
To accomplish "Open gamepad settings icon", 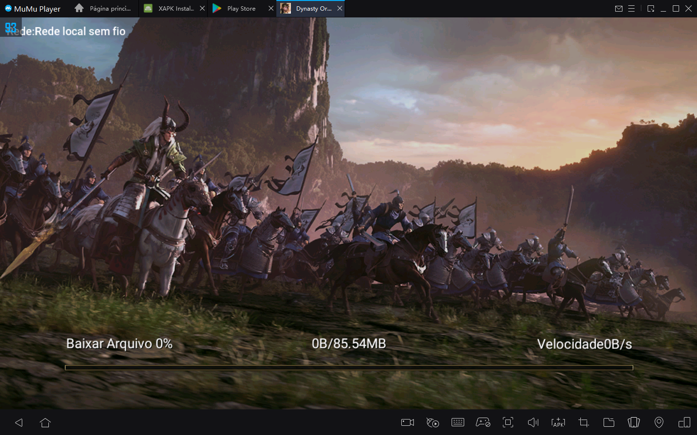I will 483,422.
